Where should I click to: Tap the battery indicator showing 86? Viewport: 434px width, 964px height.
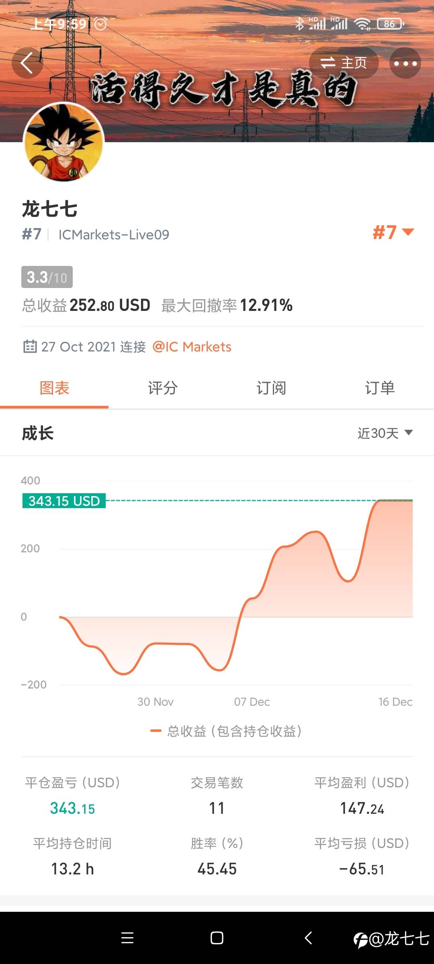(x=391, y=24)
